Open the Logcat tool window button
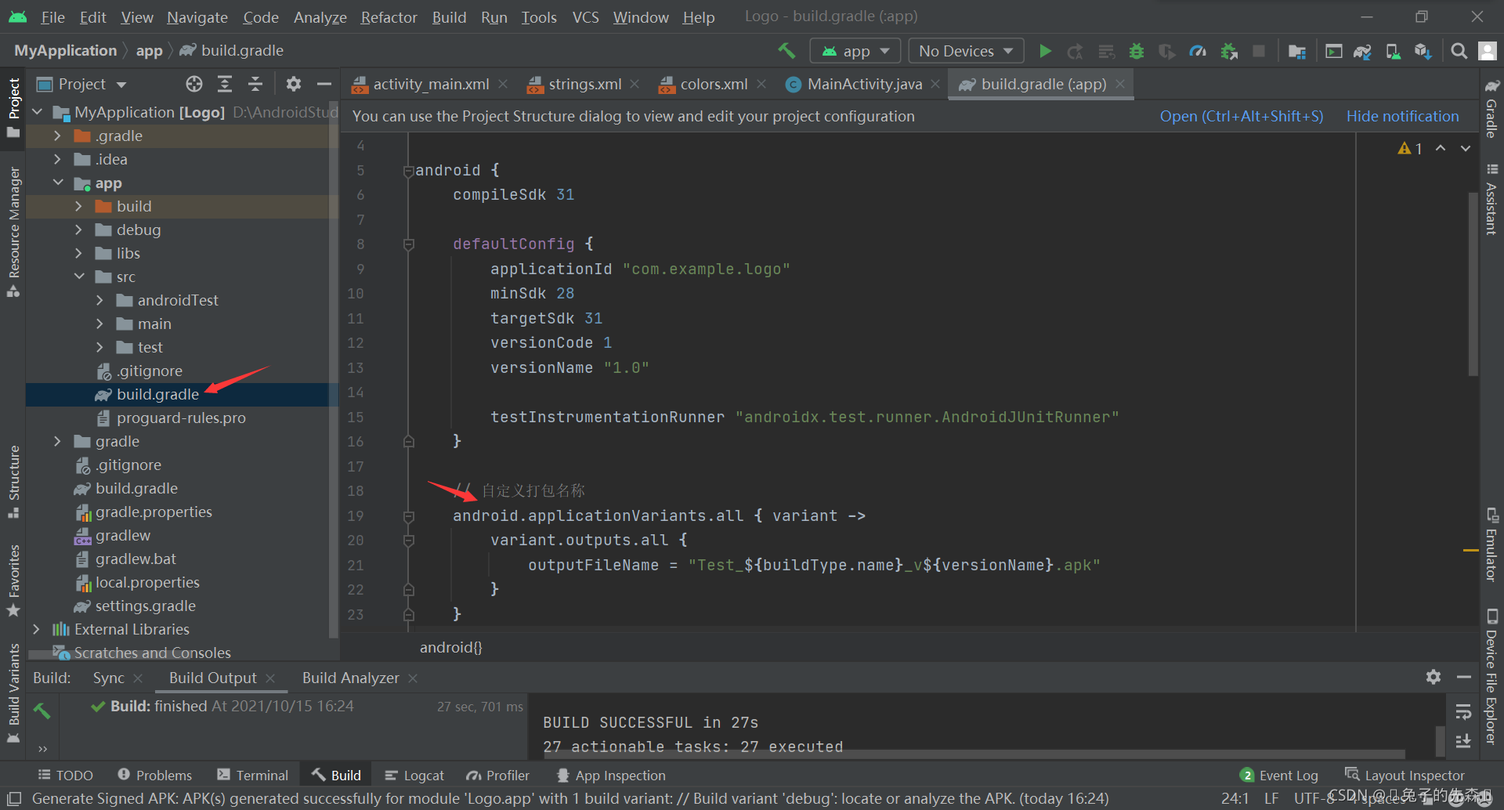 [x=414, y=775]
